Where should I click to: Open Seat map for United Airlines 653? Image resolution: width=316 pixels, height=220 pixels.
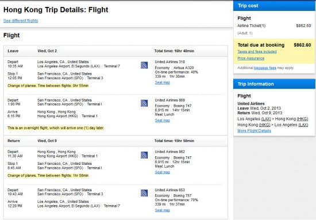(163, 210)
